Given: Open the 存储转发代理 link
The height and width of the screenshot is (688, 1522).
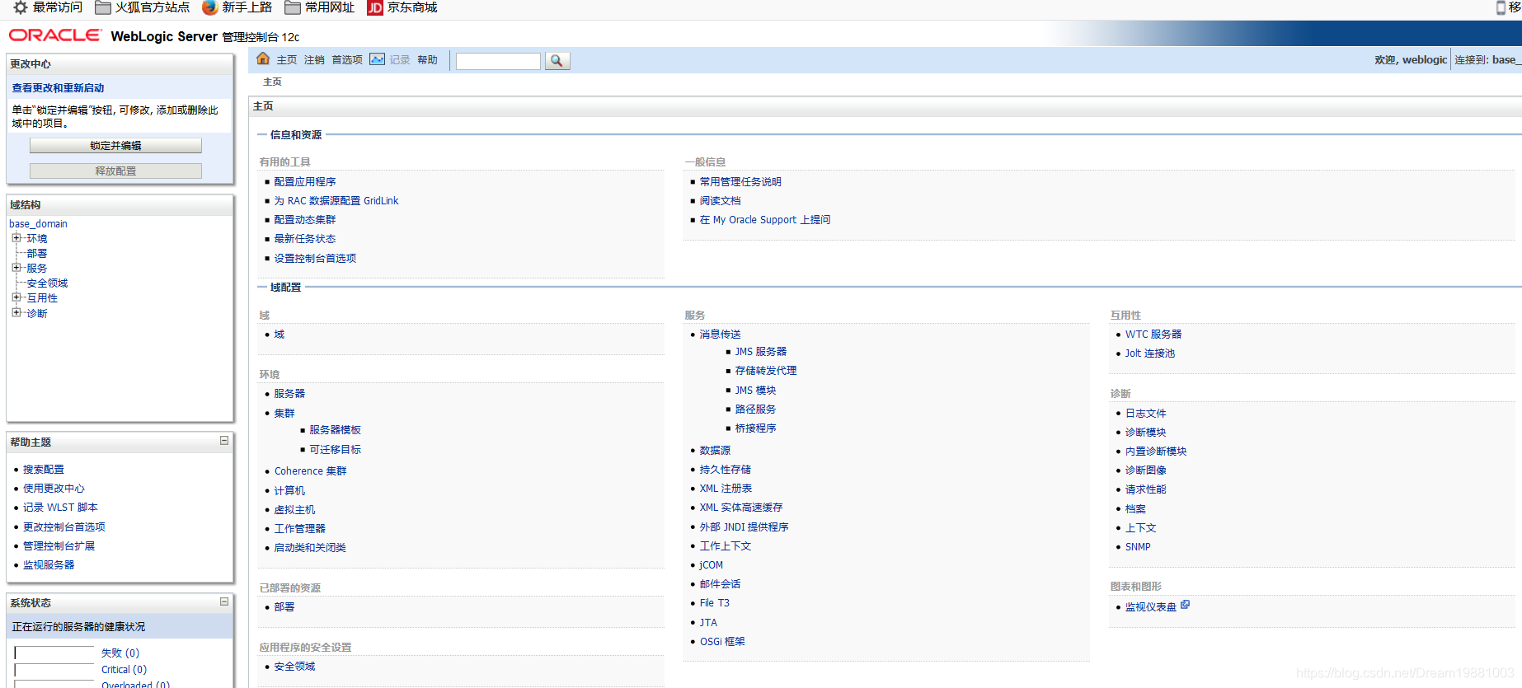Looking at the screenshot, I should tap(766, 370).
